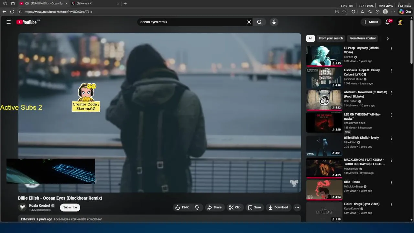414x233 pixels.
Task: Open Edge media control icon
Action: tap(362, 12)
